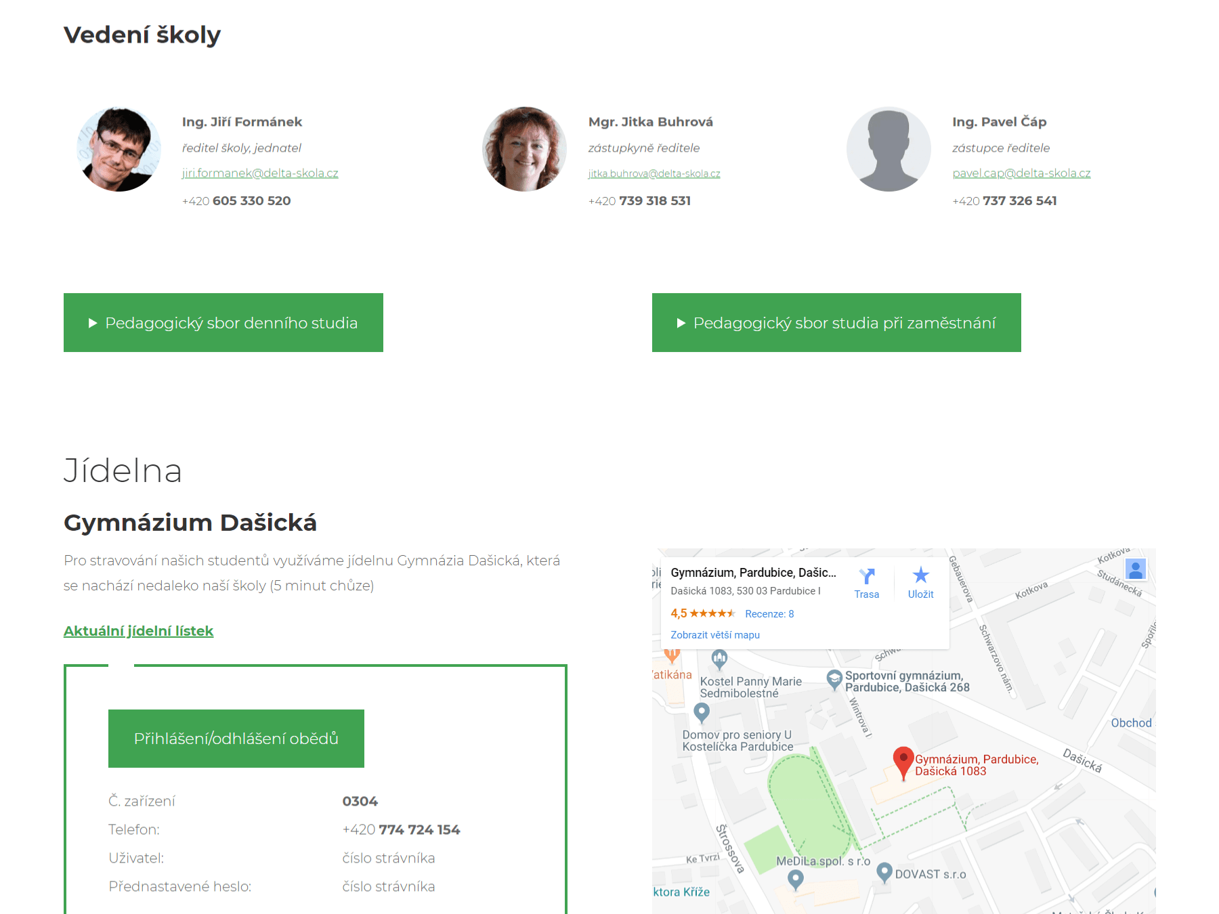This screenshot has width=1219, height=914.
Task: Expand Pedagogický sbor denního studia
Action: (x=223, y=323)
